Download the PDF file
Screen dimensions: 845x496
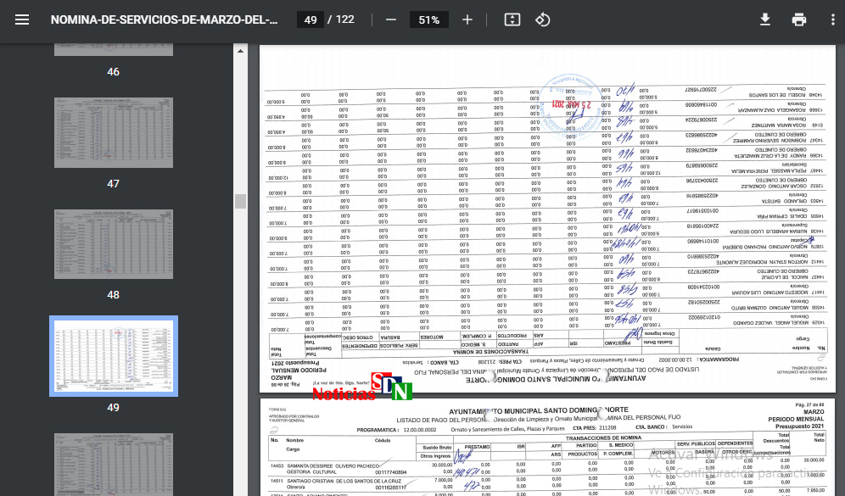[765, 20]
